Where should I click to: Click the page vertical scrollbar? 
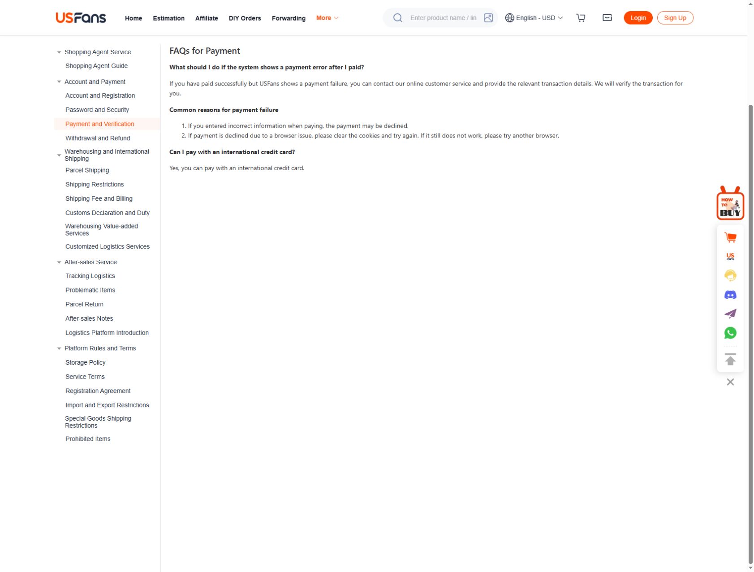click(x=750, y=334)
